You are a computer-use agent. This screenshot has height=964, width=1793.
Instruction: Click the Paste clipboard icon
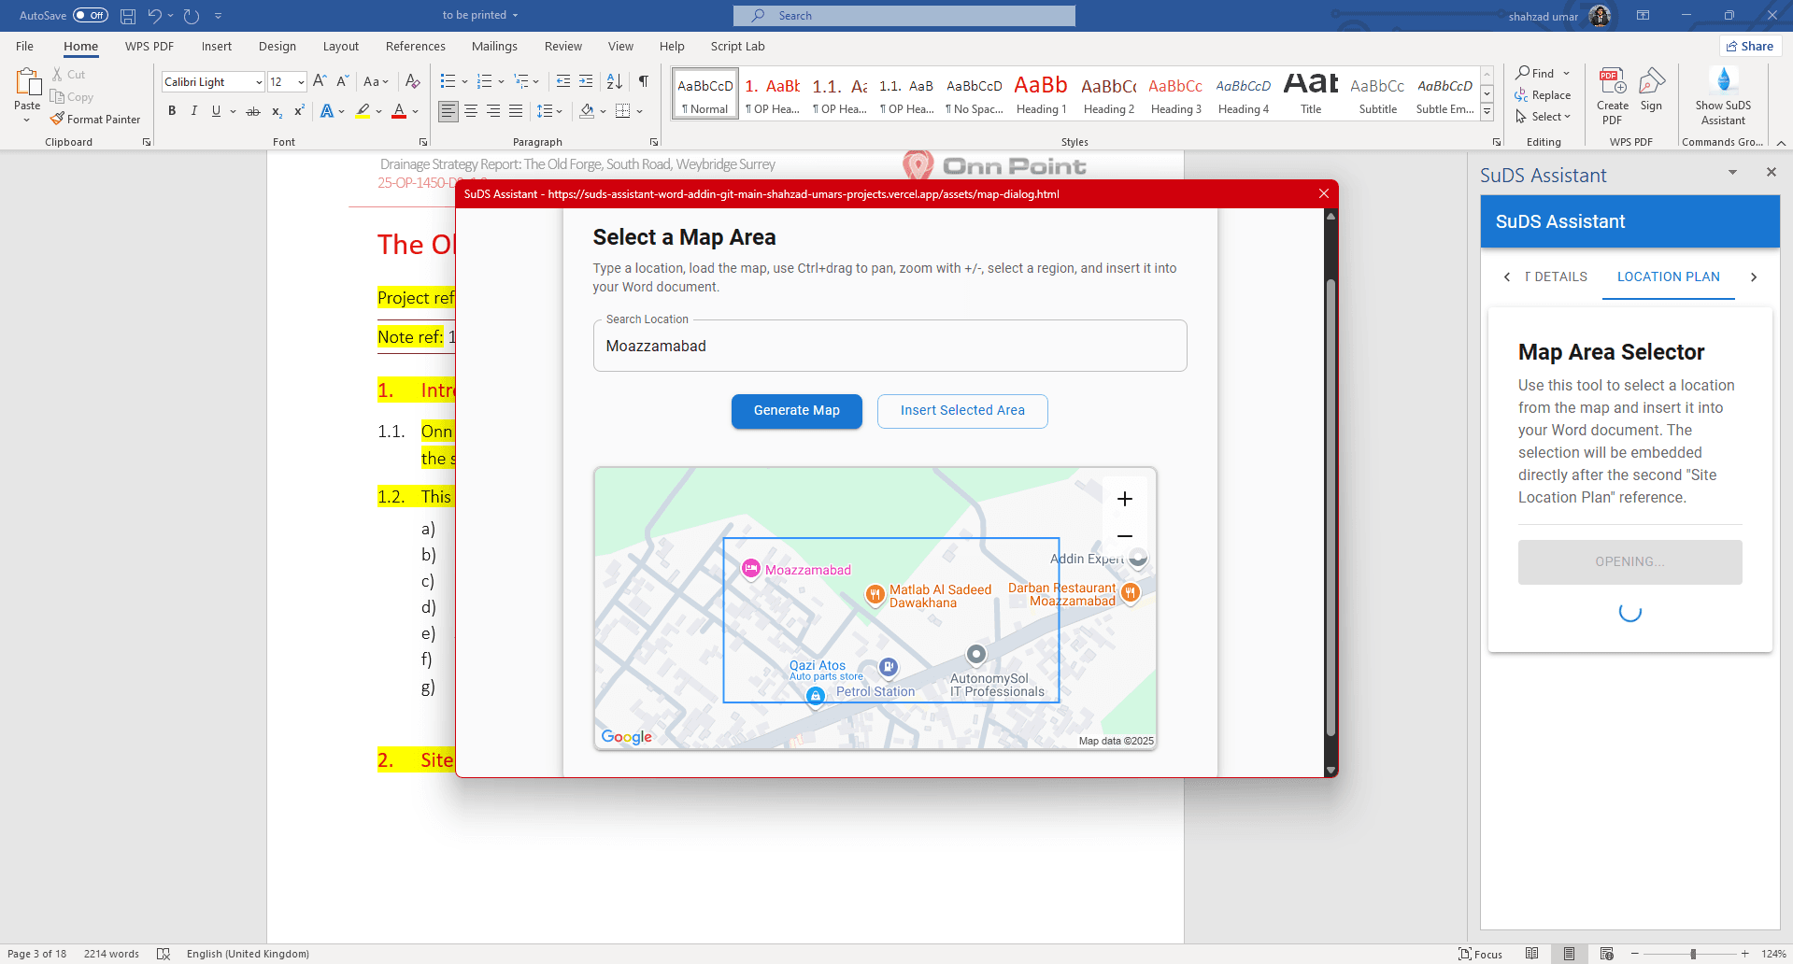[x=27, y=83]
